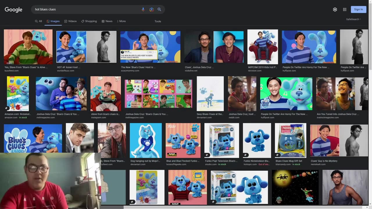Click the Google logo
Image resolution: width=372 pixels, height=209 pixels.
(14, 10)
